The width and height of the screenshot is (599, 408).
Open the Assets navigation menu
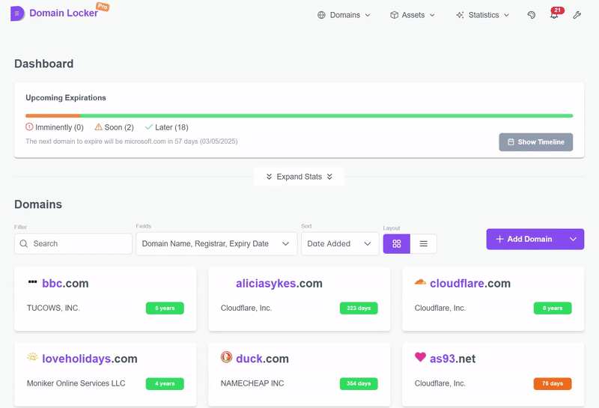(413, 15)
